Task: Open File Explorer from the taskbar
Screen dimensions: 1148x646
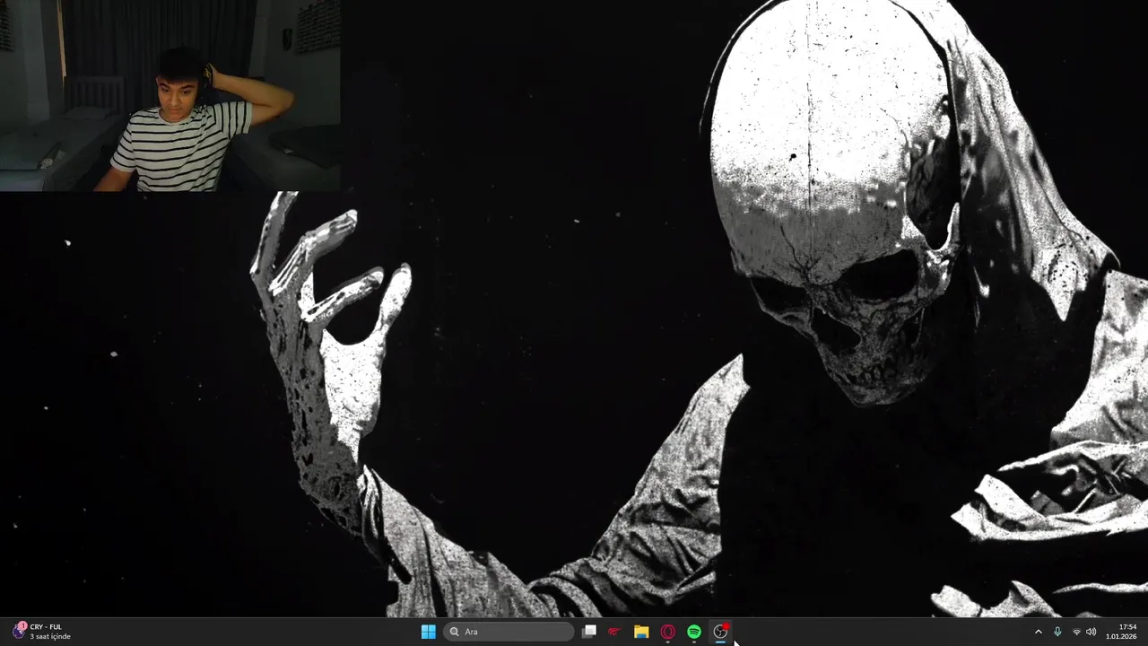Action: click(641, 632)
